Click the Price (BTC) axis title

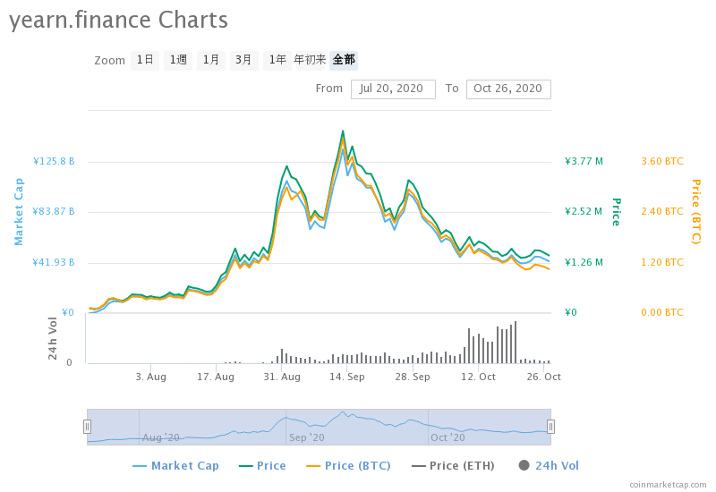tap(695, 212)
